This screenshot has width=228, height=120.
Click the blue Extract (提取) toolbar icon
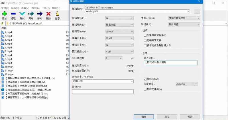point(13,14)
